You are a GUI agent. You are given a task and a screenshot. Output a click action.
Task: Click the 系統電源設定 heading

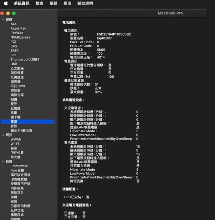point(73,100)
